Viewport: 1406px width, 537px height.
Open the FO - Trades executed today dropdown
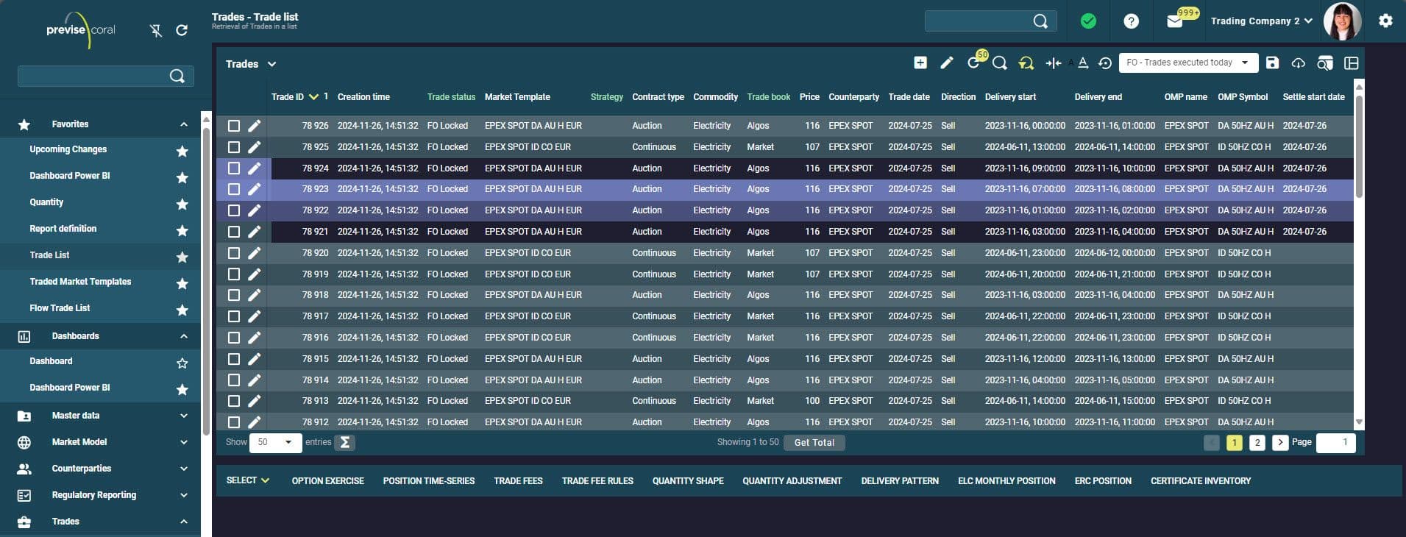pyautogui.click(x=1187, y=63)
